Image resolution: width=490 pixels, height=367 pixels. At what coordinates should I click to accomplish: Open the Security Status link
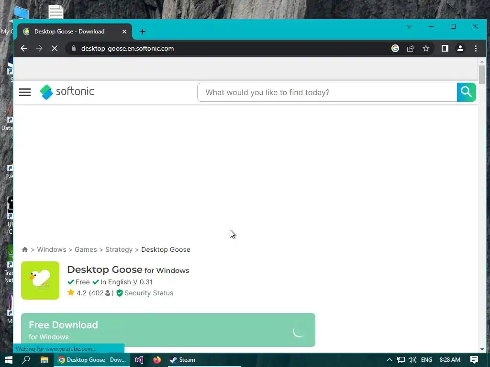point(145,293)
